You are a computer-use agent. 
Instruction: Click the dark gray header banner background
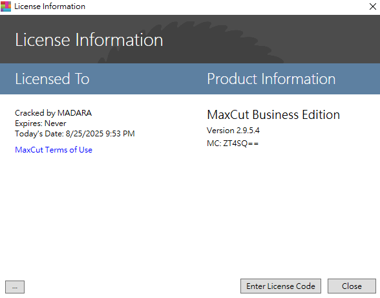(x=327, y=39)
